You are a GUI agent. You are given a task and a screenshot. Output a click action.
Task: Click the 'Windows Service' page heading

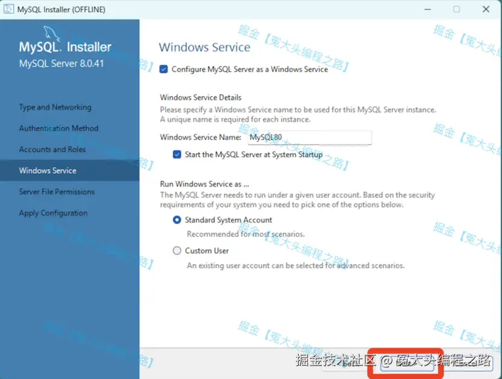tap(204, 47)
